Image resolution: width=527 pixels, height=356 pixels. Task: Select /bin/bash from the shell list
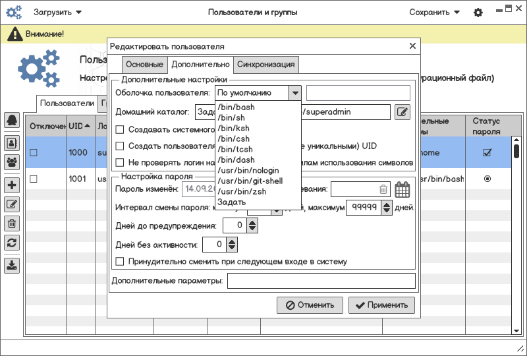click(x=236, y=107)
